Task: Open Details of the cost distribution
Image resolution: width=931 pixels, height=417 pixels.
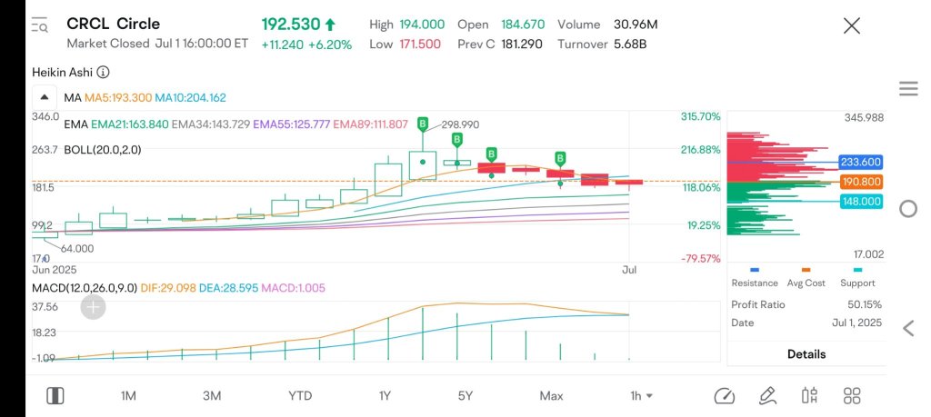Action: (806, 354)
